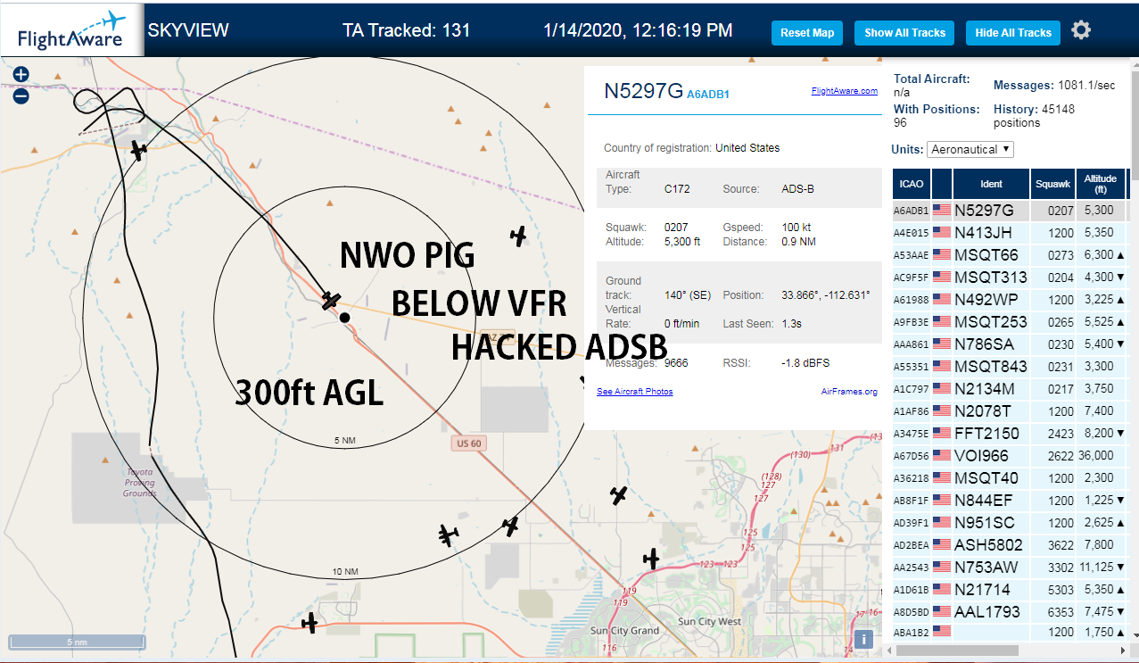The image size is (1139, 663).
Task: Open the FlightAware.com link
Action: point(844,91)
